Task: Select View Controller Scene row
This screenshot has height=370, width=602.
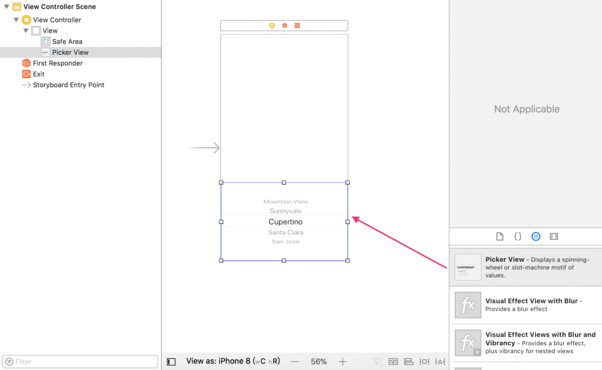Action: pyautogui.click(x=81, y=6)
